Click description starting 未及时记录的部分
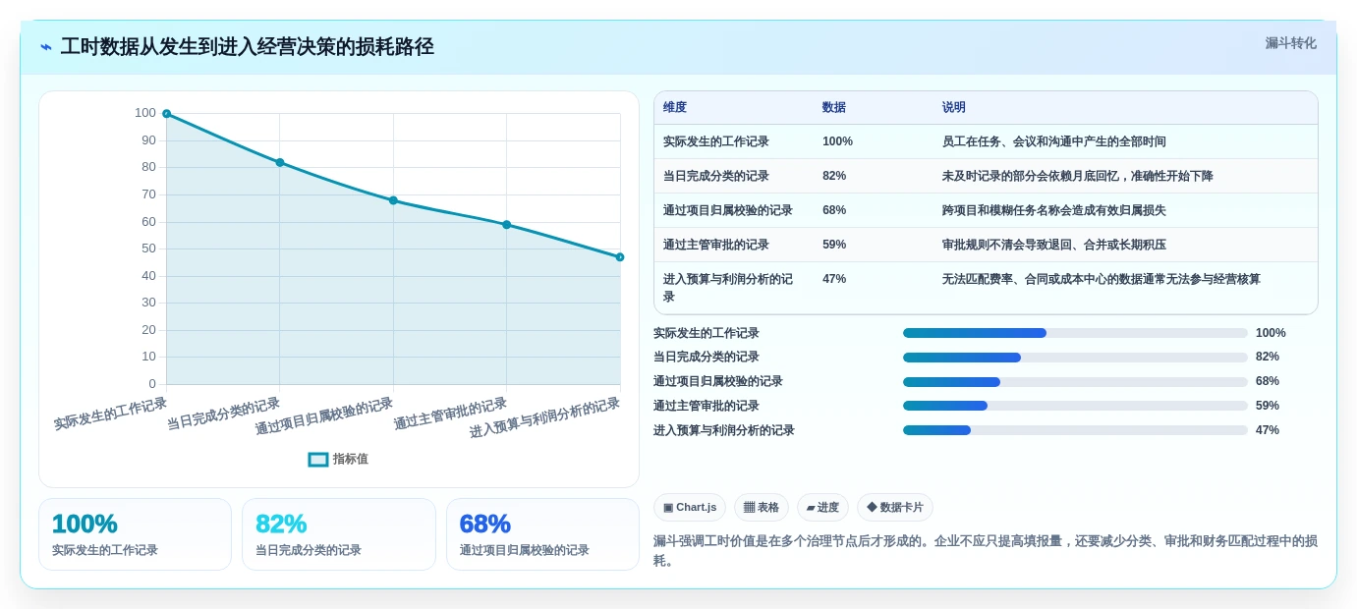This screenshot has width=1357, height=609. [1078, 176]
